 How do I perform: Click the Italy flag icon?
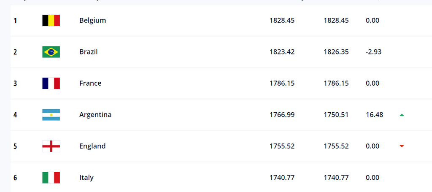[51, 178]
